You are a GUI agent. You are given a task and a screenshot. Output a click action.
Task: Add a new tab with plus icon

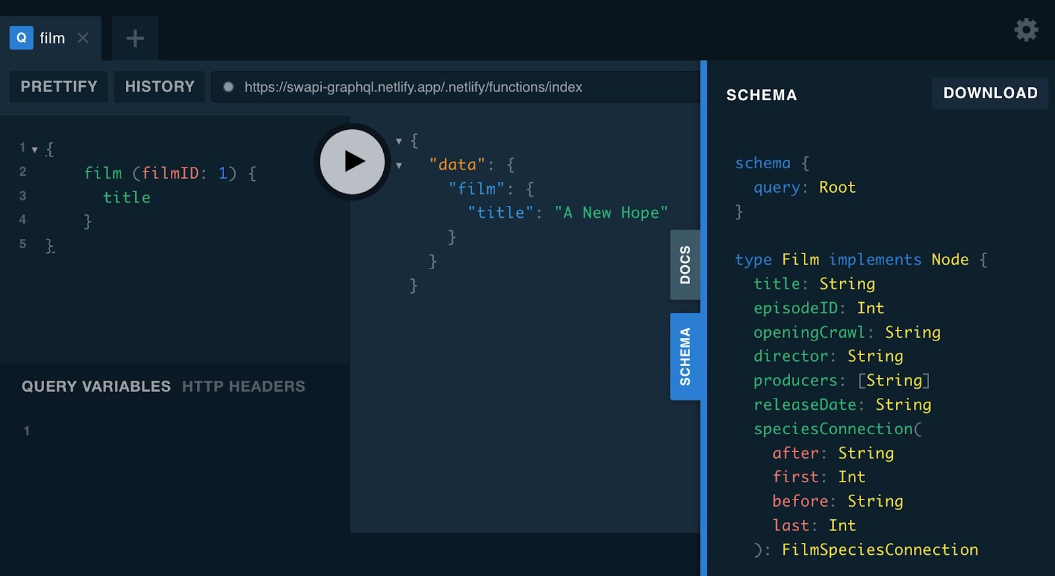pos(135,38)
